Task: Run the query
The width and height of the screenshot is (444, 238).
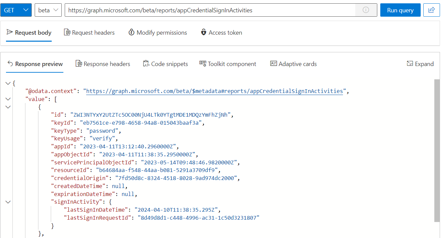Action: point(400,10)
